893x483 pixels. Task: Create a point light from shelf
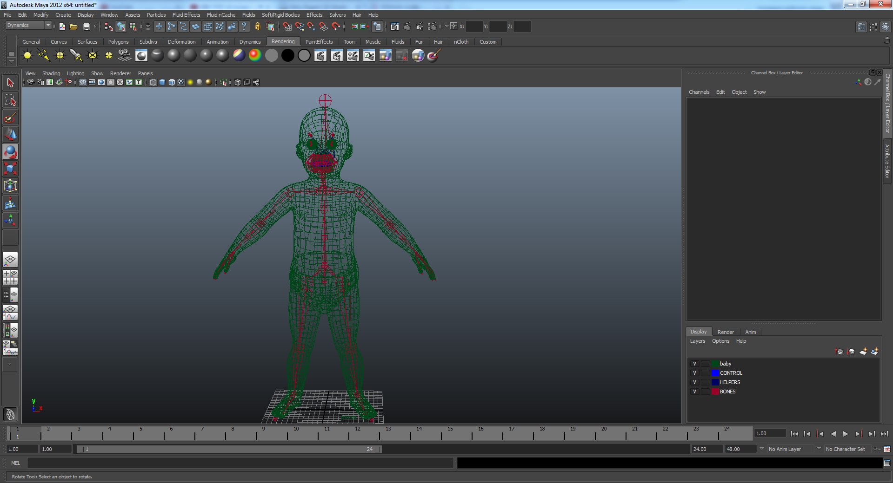click(x=60, y=56)
